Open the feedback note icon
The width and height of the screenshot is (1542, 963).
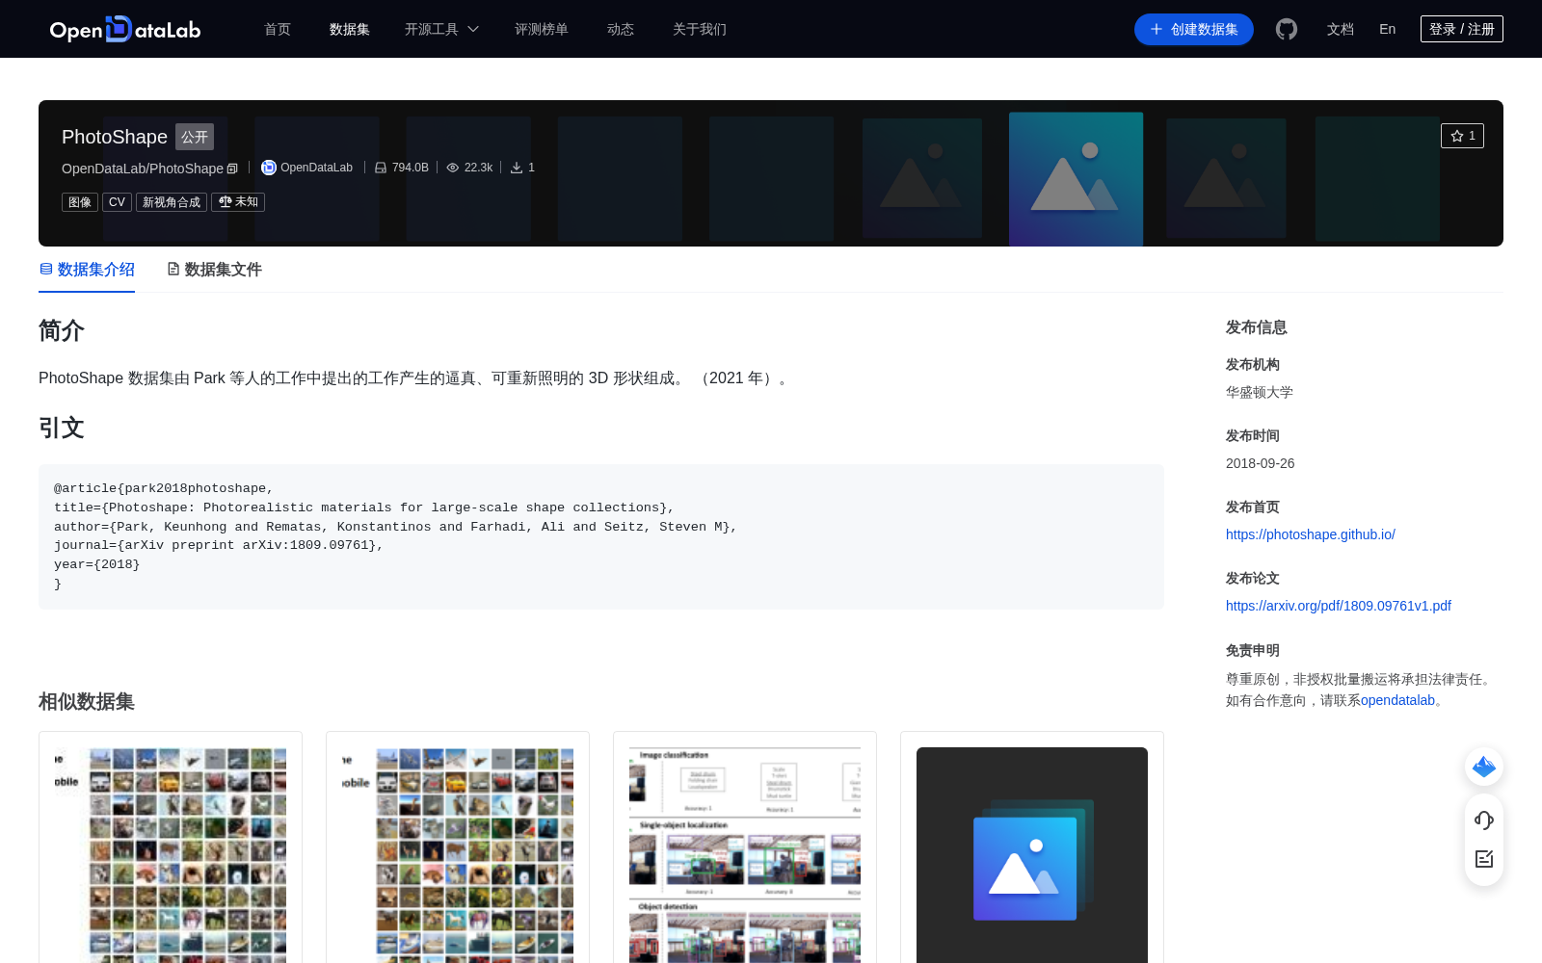(1484, 859)
